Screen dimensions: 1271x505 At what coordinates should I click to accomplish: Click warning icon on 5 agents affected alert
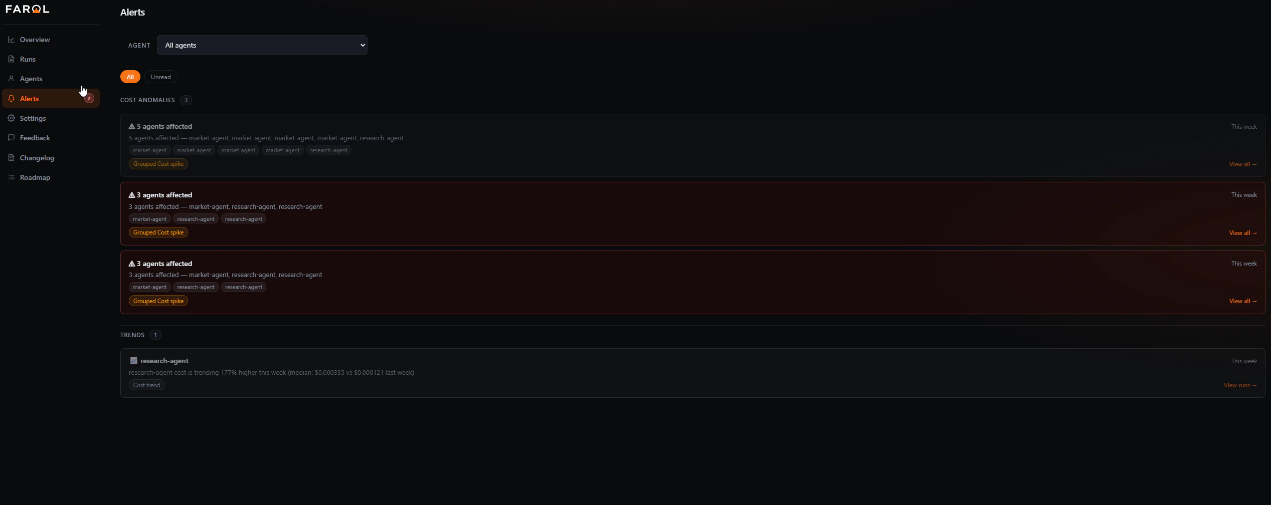tap(132, 126)
